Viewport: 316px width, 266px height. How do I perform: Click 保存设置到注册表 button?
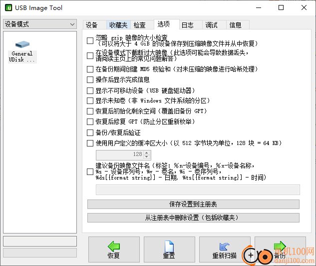click(193, 204)
